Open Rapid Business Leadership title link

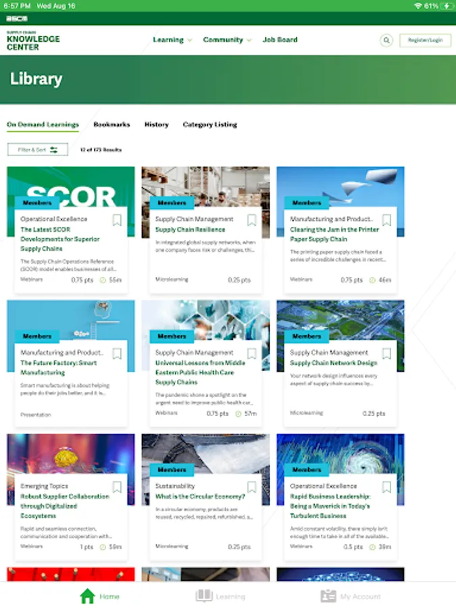(330, 506)
